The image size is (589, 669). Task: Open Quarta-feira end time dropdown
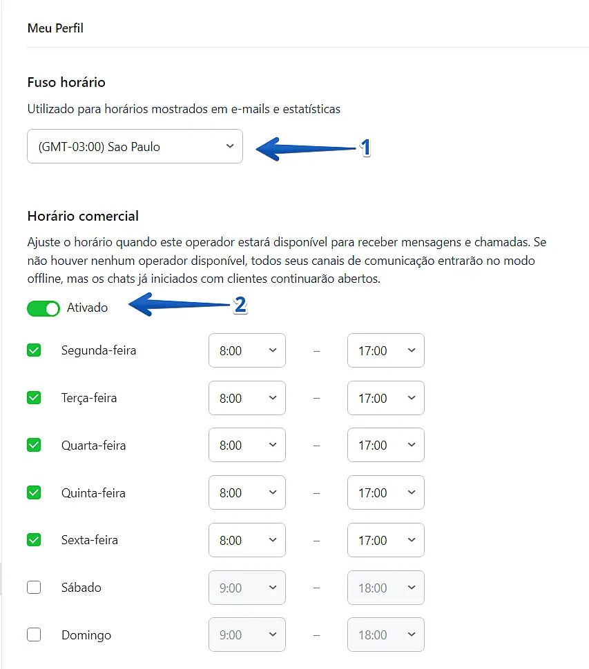pos(385,446)
